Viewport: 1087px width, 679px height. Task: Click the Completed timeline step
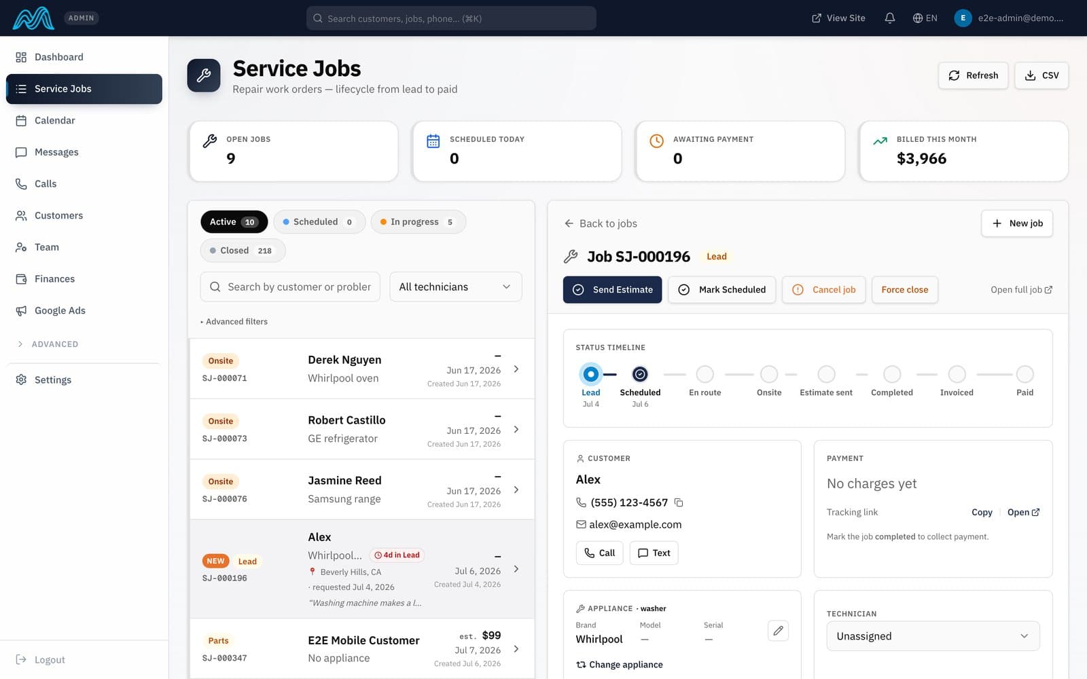[892, 374]
